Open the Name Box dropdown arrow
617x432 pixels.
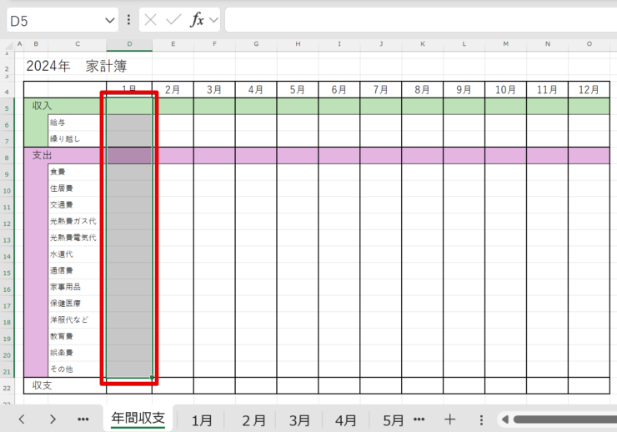pos(110,20)
